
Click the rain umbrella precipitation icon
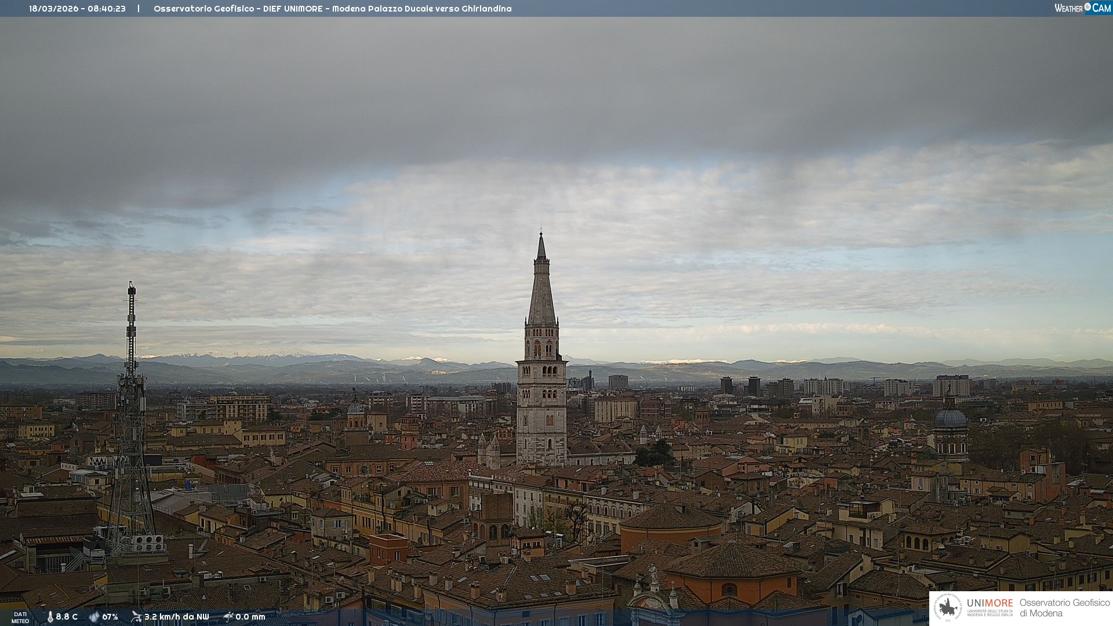coord(228,617)
